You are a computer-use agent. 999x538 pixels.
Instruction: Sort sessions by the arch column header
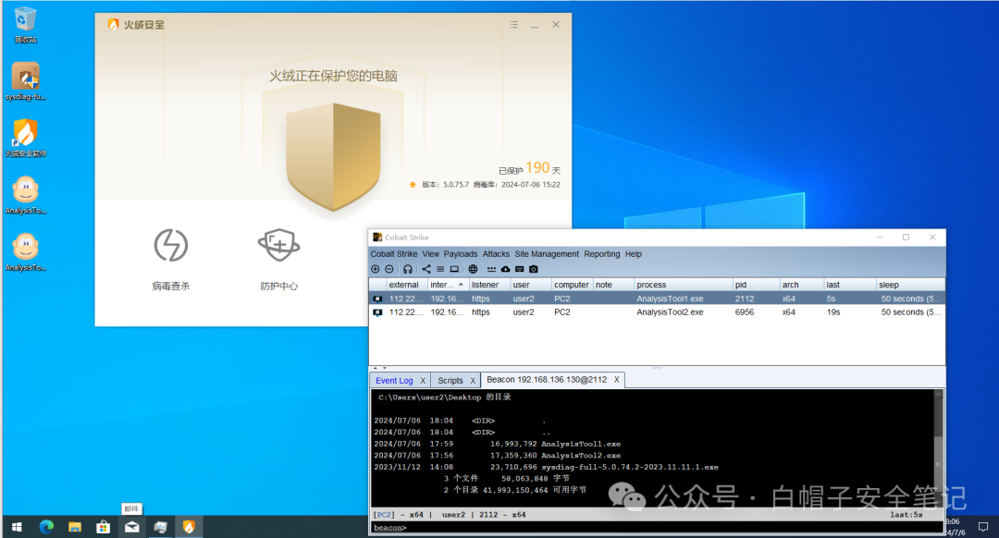801,285
